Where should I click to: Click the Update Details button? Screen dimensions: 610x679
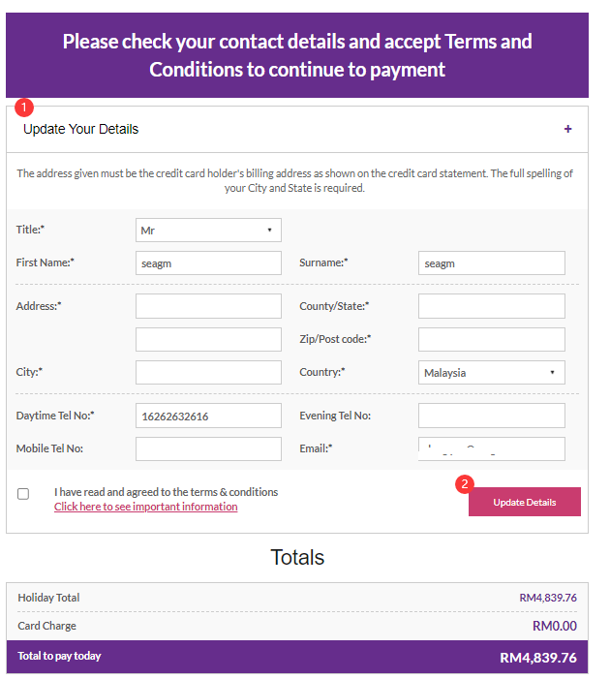pyautogui.click(x=524, y=502)
